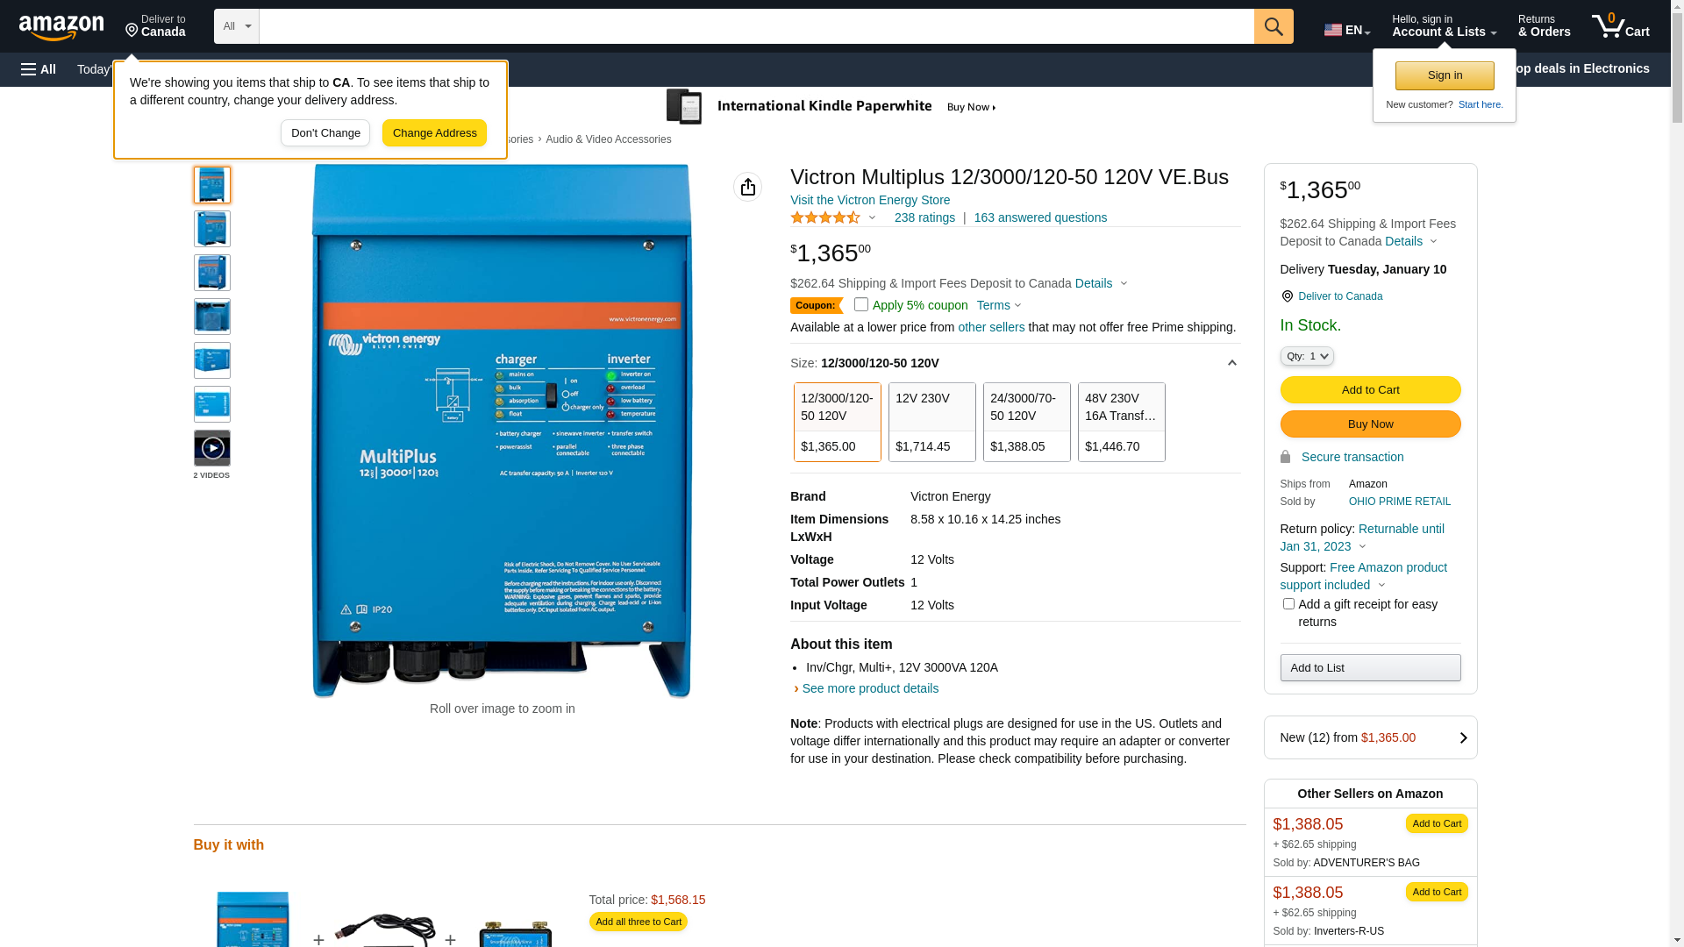Viewport: 1684px width, 947px height.
Task: Expand the EN language selector
Action: [x=1347, y=29]
